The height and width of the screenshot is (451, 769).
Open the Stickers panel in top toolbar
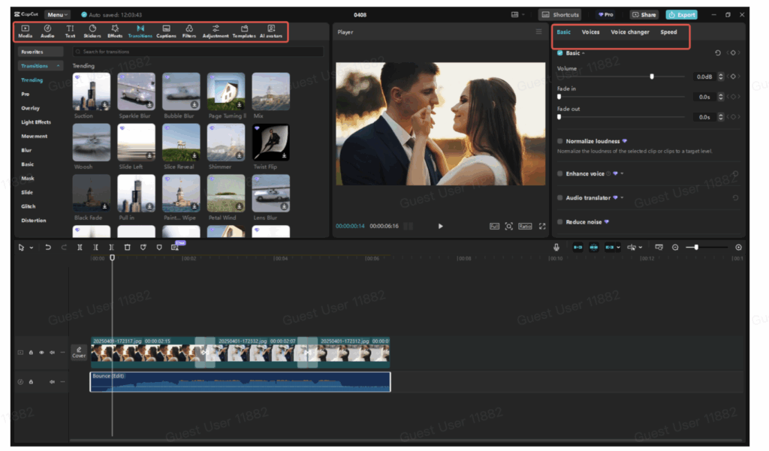point(92,31)
